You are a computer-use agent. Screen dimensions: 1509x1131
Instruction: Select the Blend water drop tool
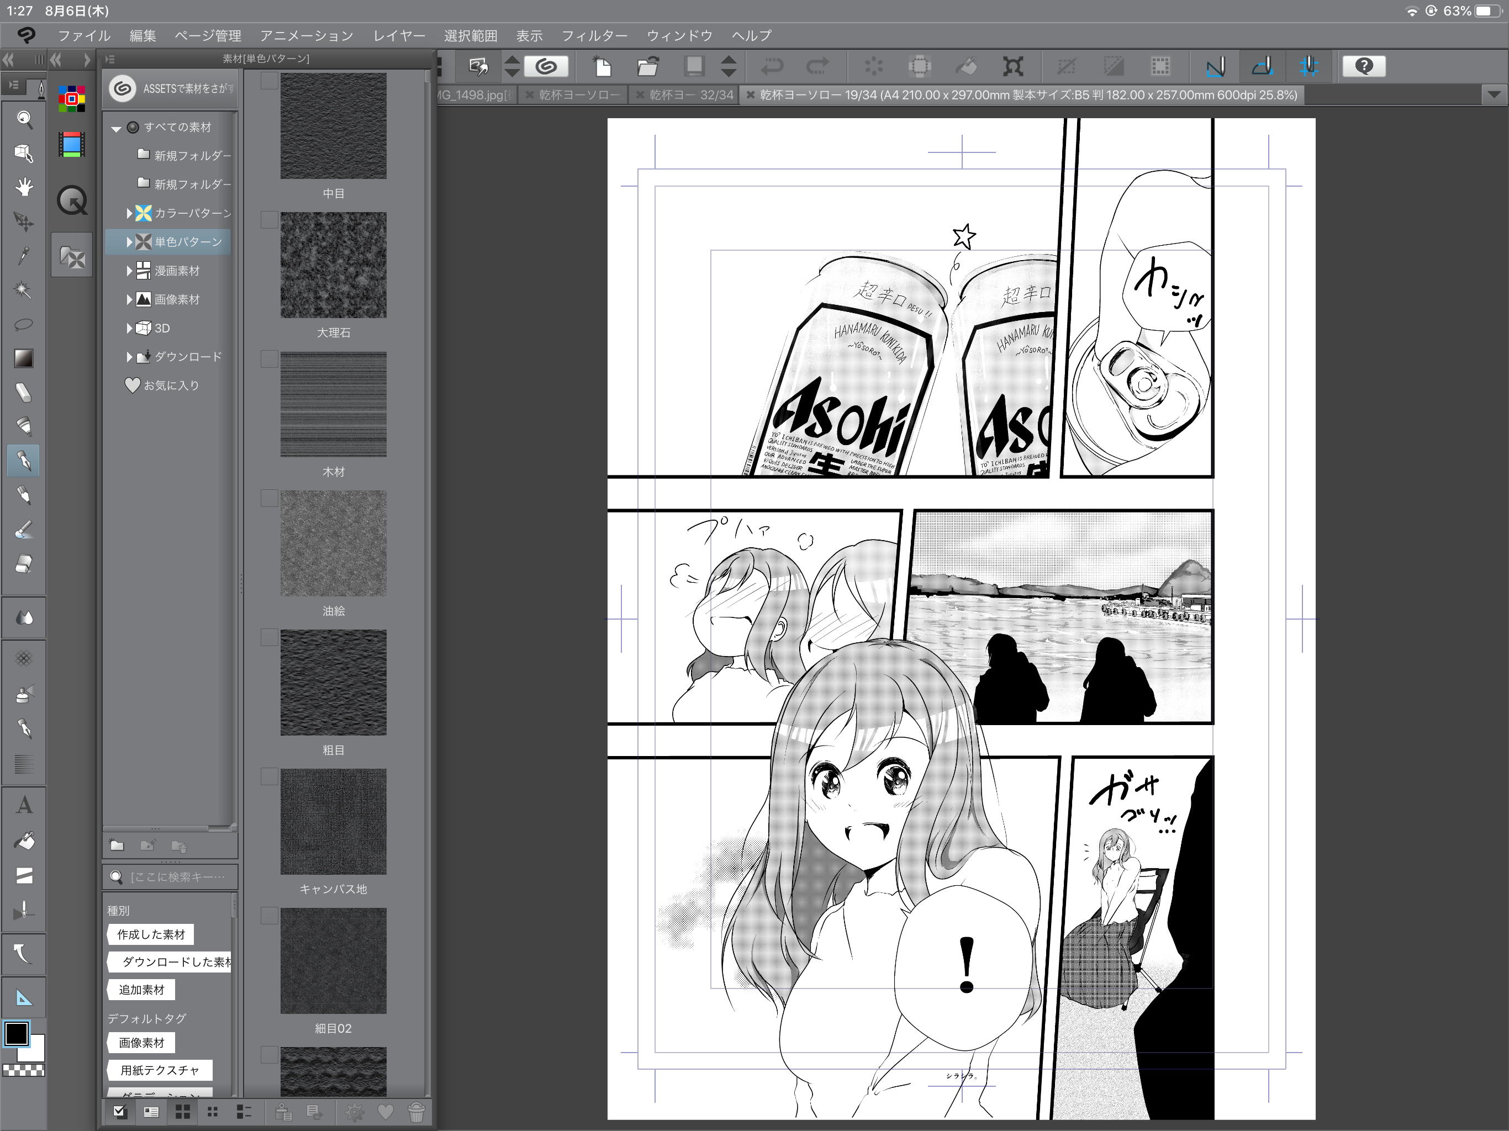coord(24,618)
